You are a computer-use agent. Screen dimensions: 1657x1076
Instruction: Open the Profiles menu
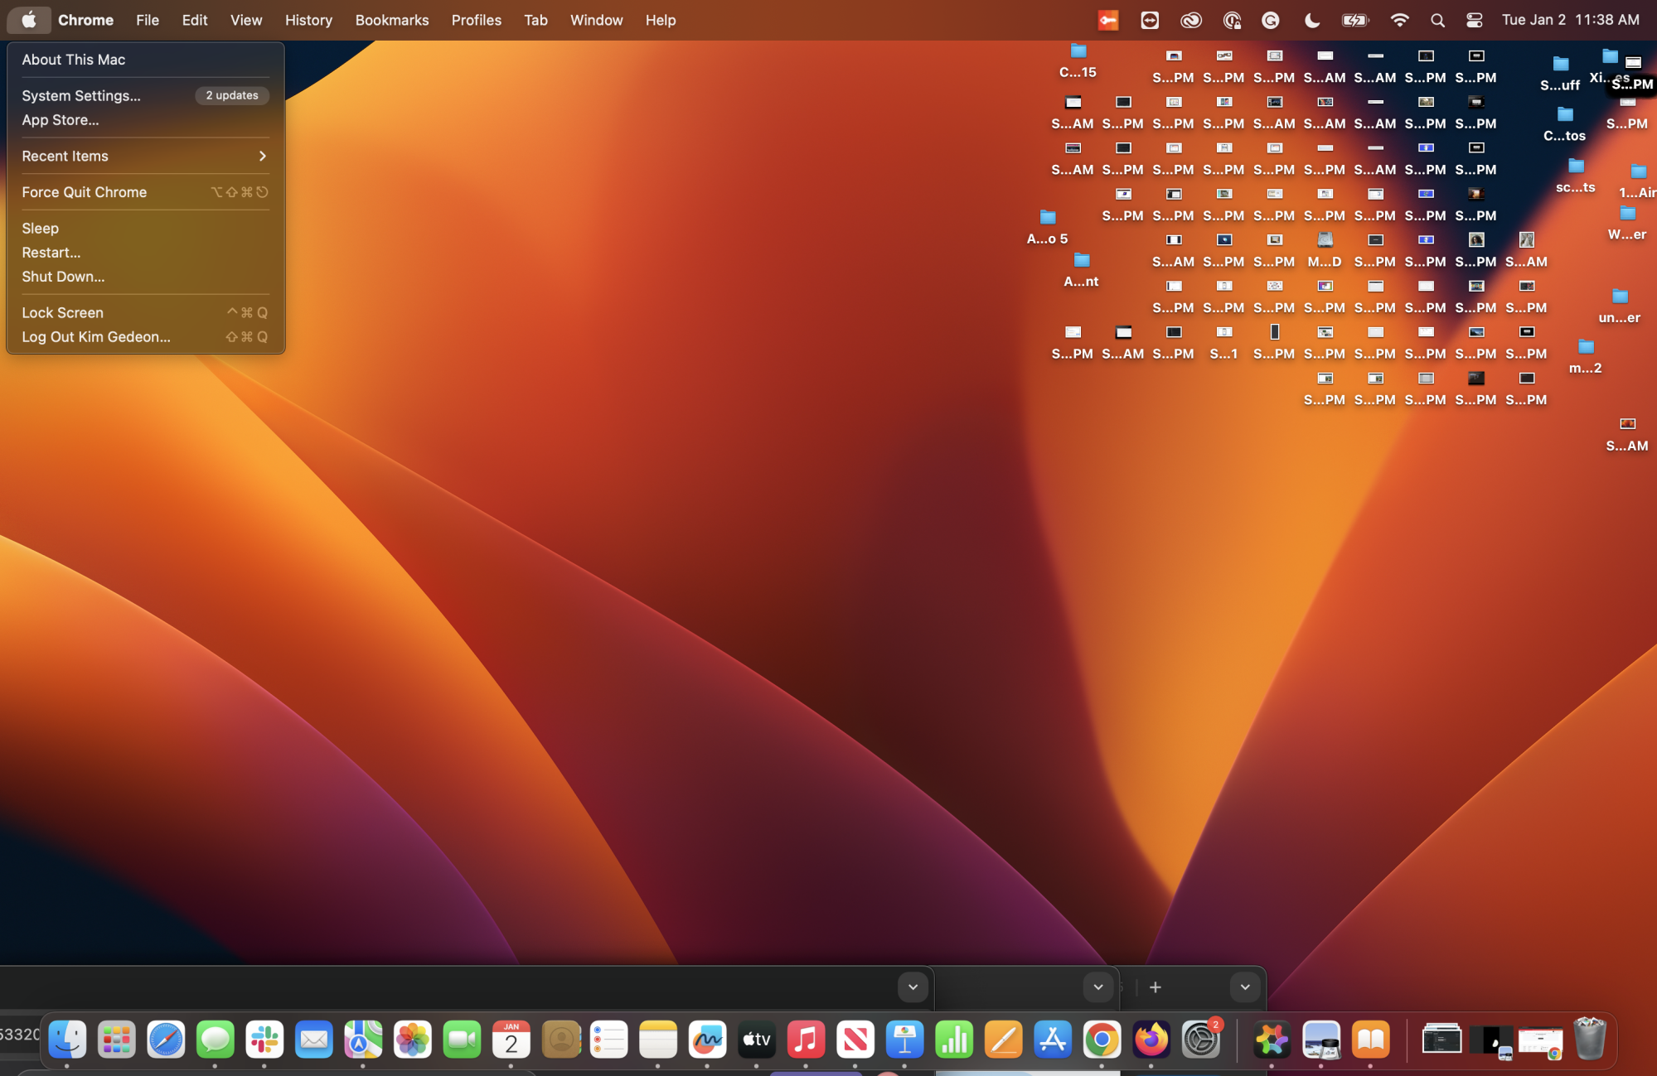476,20
